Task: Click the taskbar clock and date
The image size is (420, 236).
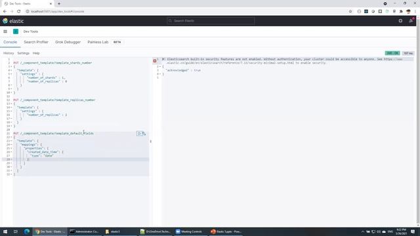Action: 401,231
